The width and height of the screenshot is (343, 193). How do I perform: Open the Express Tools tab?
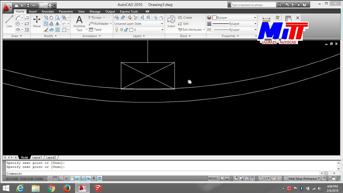[129, 12]
